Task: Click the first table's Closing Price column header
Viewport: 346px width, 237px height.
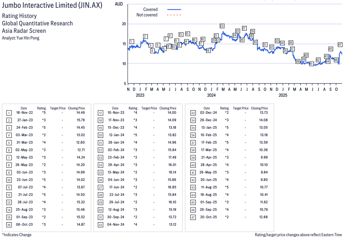Action: pos(76,108)
